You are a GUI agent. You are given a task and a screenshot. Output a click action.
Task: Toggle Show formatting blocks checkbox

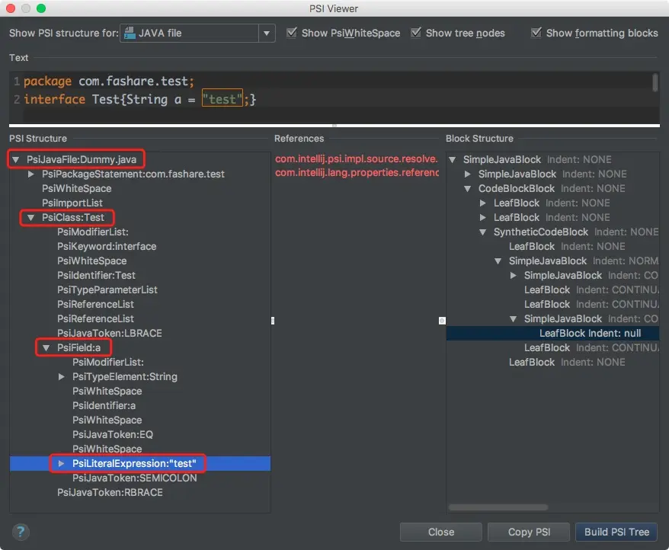coord(536,33)
